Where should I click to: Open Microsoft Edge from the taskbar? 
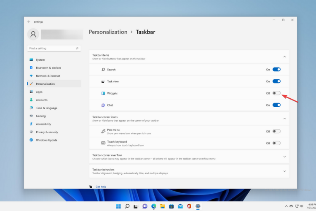154,206
